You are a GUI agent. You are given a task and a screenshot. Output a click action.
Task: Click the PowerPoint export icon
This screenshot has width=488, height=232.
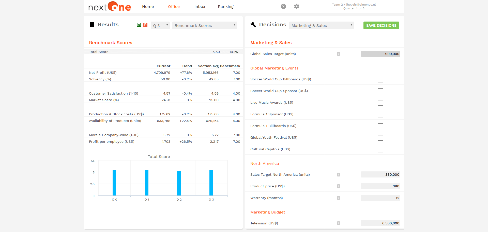tap(145, 25)
